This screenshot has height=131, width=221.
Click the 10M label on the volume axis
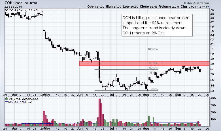(x=213, y=119)
